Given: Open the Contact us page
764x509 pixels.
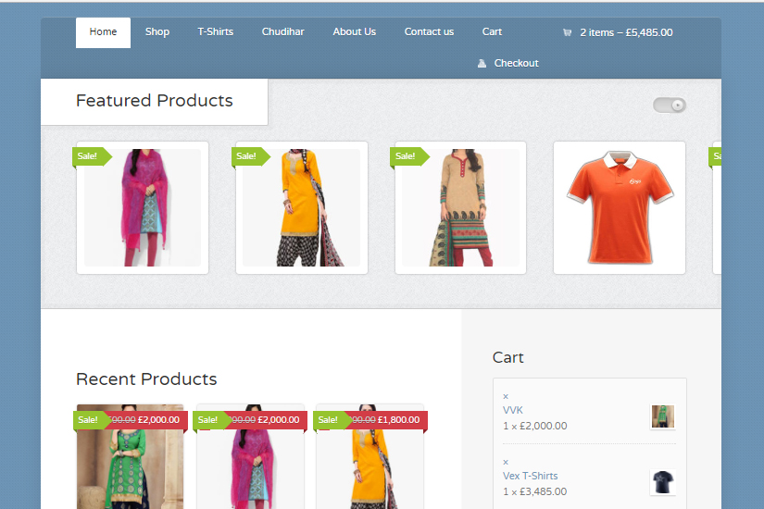Looking at the screenshot, I should point(429,32).
